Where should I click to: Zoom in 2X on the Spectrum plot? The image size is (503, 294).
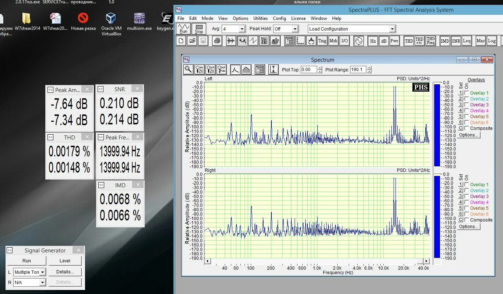[200, 69]
